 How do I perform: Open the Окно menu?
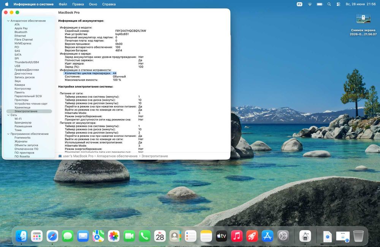93,4
